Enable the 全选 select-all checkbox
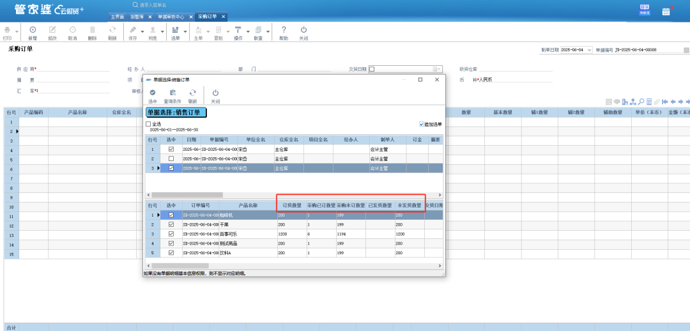The image size is (690, 331). pyautogui.click(x=148, y=124)
